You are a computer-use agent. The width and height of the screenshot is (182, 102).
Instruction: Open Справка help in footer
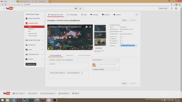pos(76,93)
